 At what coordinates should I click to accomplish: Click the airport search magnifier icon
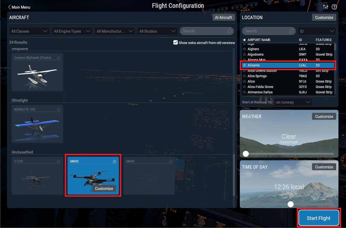[x=291, y=31]
